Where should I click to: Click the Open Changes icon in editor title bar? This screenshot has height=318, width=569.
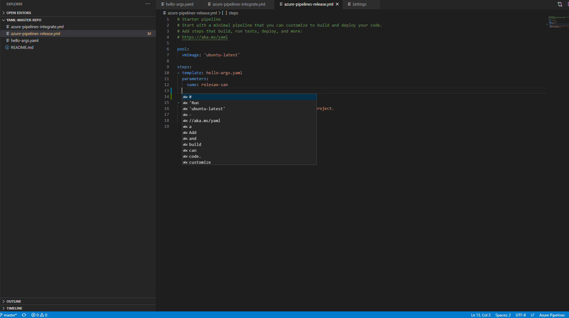(560, 4)
